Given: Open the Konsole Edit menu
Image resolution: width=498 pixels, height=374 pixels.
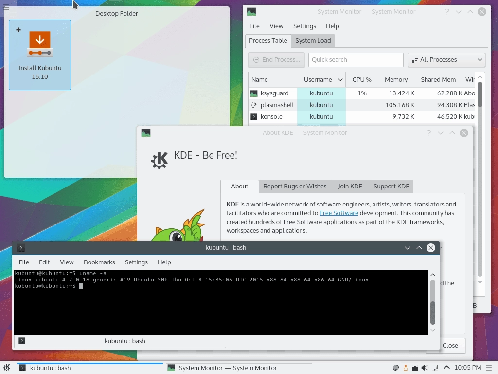Looking at the screenshot, I should click(44, 262).
